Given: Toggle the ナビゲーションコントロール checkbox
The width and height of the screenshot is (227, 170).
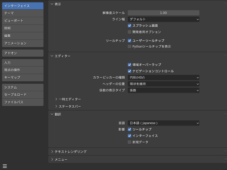Looking at the screenshot, I should pos(130,71).
